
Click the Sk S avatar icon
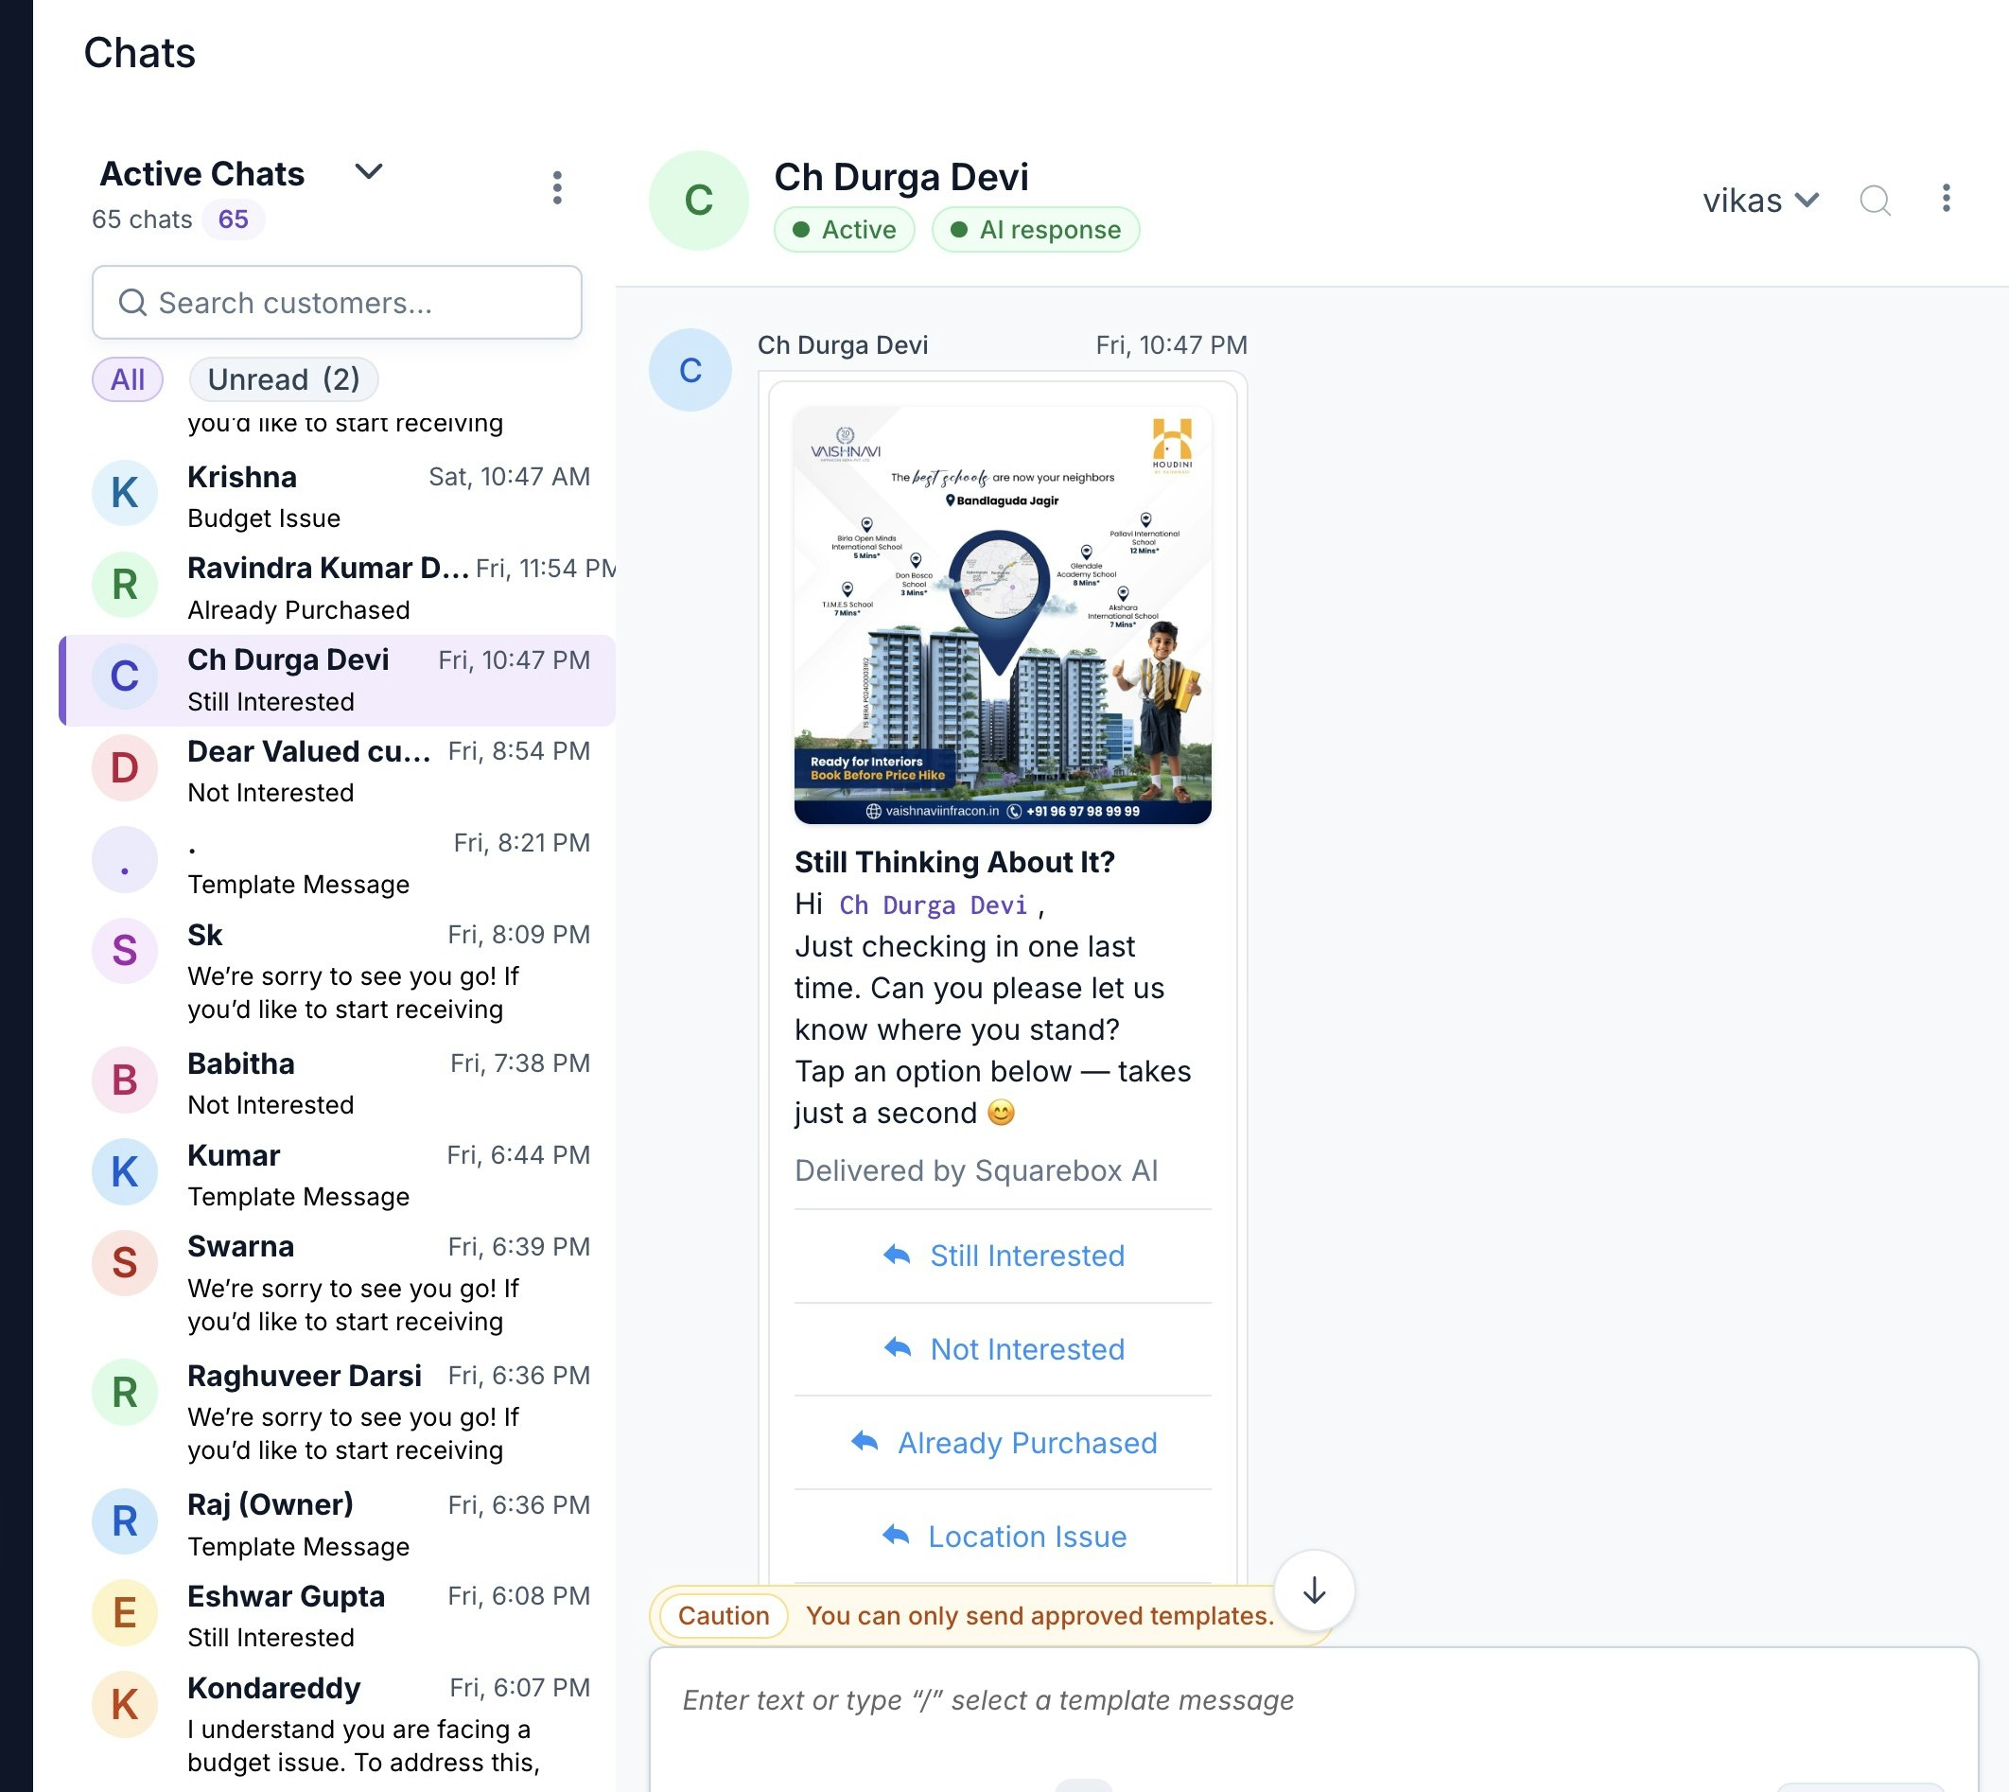(x=125, y=951)
